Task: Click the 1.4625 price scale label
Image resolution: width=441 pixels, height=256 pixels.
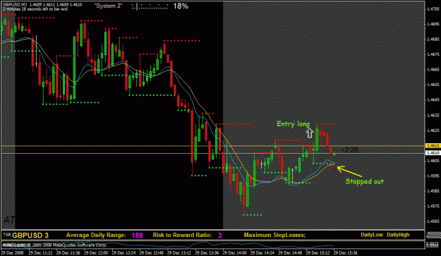Action: pos(433,130)
